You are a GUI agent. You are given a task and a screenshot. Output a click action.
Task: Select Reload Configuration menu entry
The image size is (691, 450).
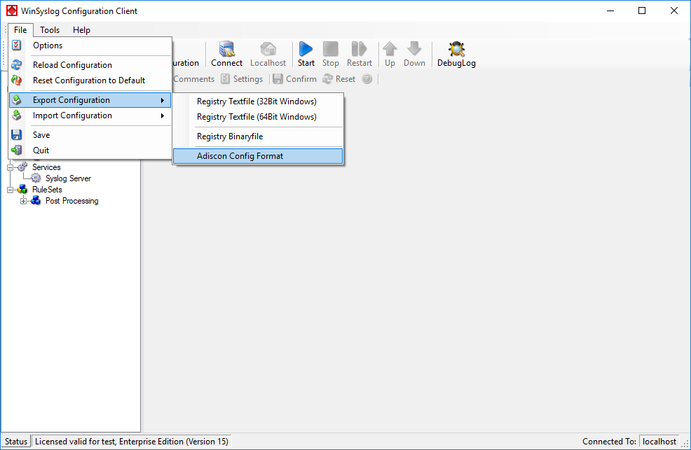click(90, 64)
